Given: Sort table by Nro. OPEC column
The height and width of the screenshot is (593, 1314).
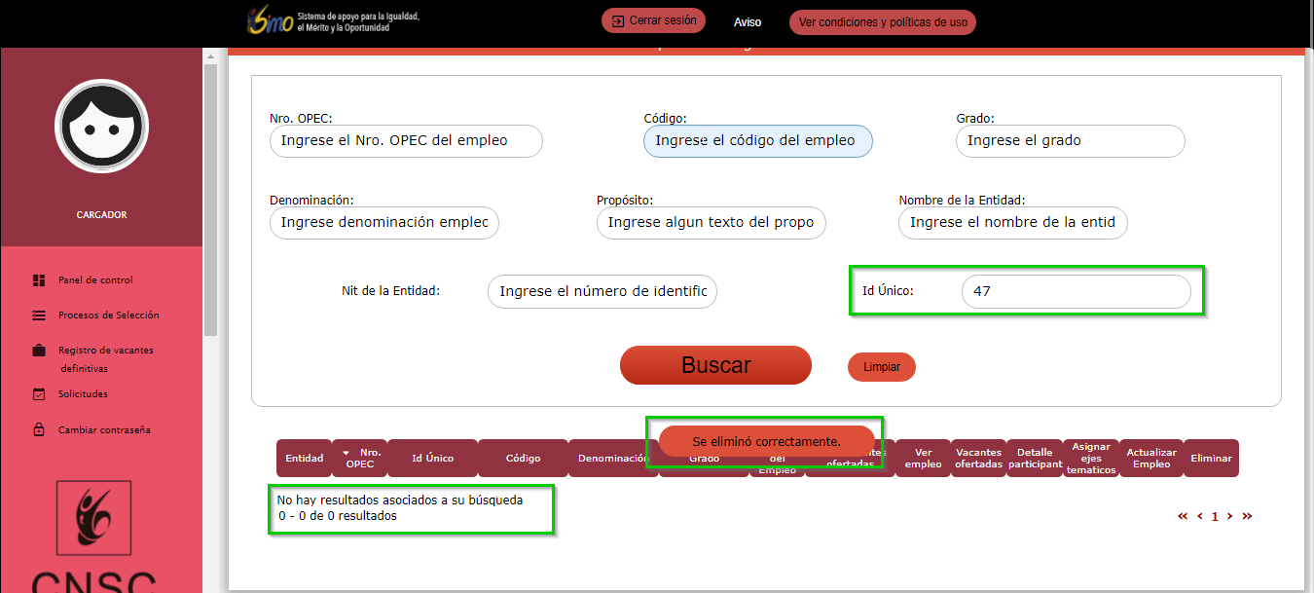Looking at the screenshot, I should pos(359,458).
